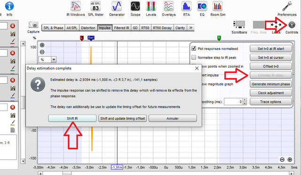This screenshot has width=301, height=175.
Task: Click the Shift IR button
Action: (x=72, y=119)
